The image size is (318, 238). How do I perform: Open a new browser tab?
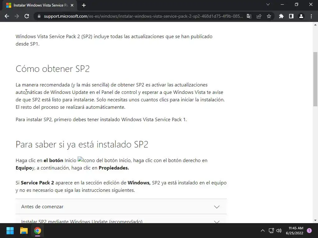[x=84, y=6]
